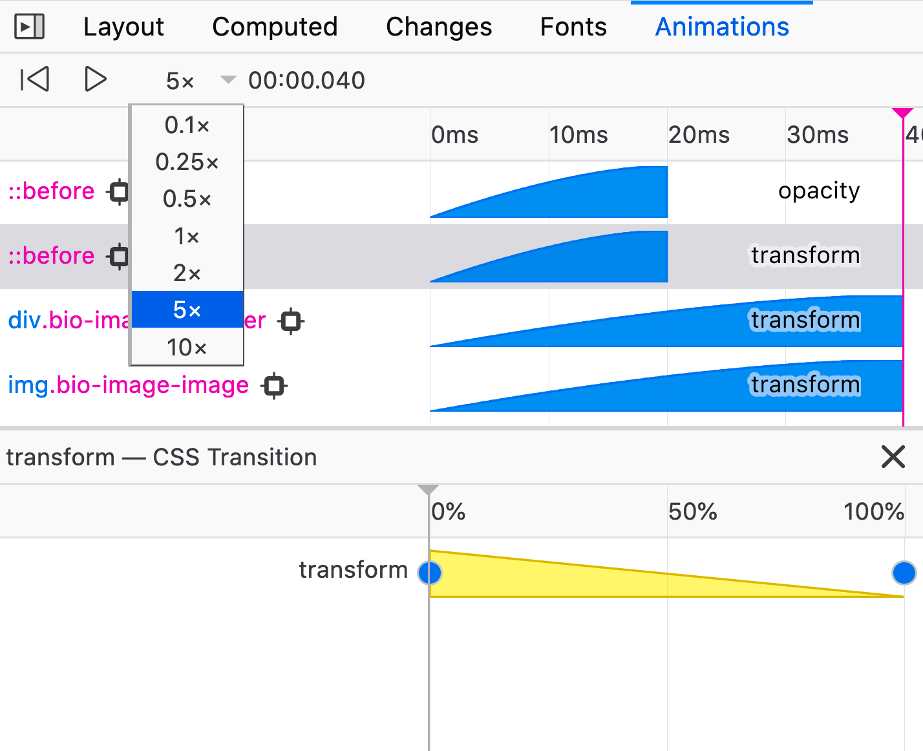This screenshot has width=923, height=751.
Task: Set playback speed to 2×
Action: point(187,273)
